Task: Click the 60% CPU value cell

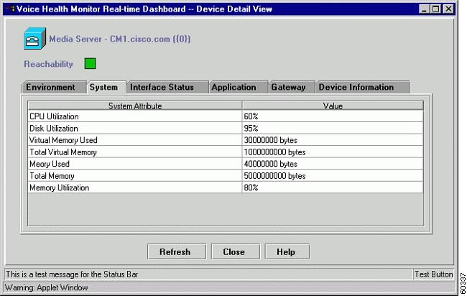Action: coord(333,116)
